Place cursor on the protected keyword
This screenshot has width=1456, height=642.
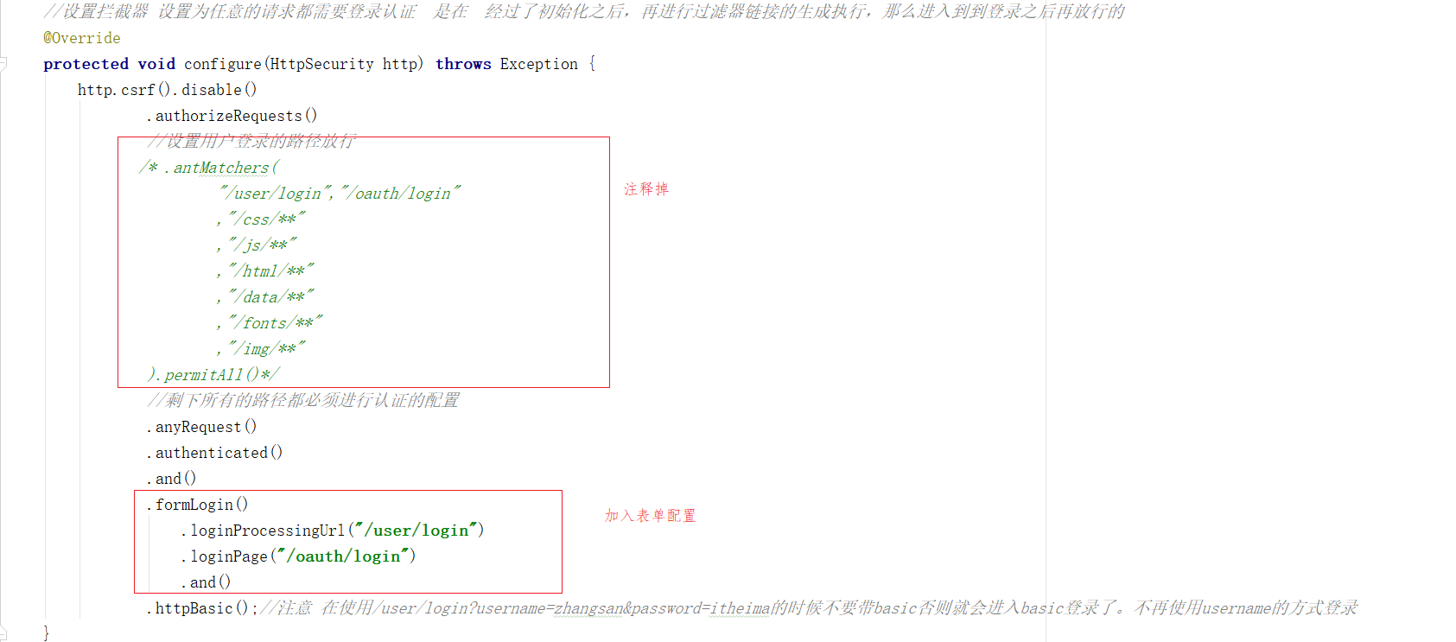(86, 64)
